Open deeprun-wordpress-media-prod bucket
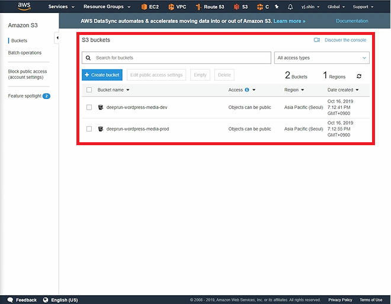391x304 pixels. pos(137,129)
